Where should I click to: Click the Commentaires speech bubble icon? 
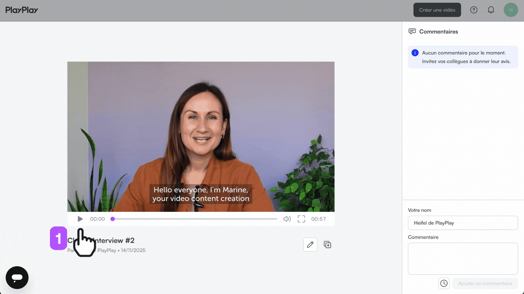tap(412, 31)
